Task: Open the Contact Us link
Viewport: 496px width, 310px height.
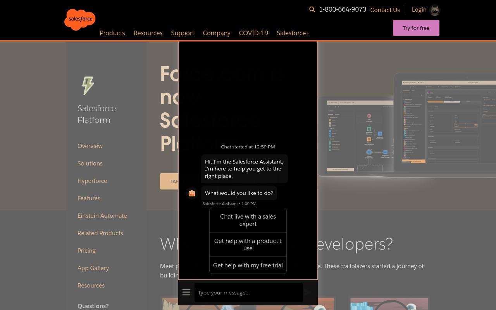Action: pos(385,10)
